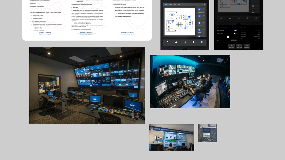Image resolution: width=285 pixels, height=160 pixels.
Task: Click the refresh icon button in settings panel
Action: click(x=246, y=46)
